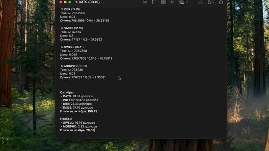Click the 'CATS: 29.82 доллара' bullet
Image resolution: width=269 pixels, height=151 pixels.
pyautogui.click(x=77, y=96)
